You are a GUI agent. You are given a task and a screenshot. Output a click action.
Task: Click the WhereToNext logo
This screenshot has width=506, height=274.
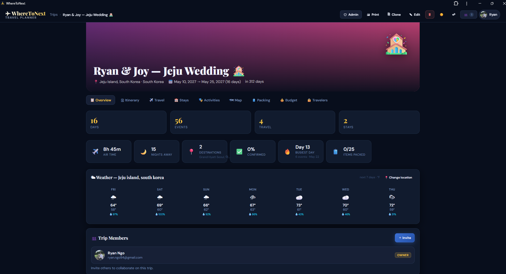[26, 15]
